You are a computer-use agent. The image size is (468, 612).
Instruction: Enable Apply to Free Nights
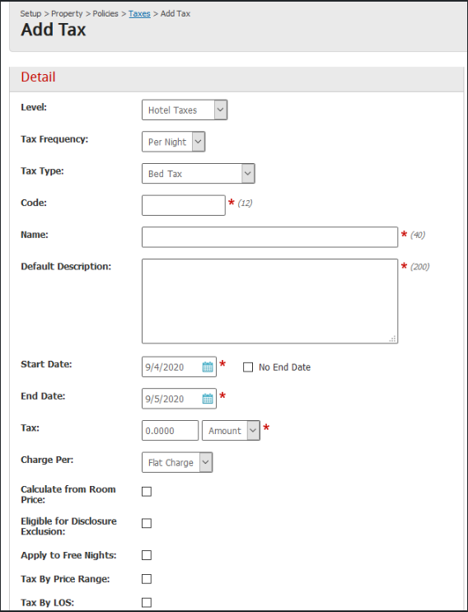pyautogui.click(x=147, y=555)
